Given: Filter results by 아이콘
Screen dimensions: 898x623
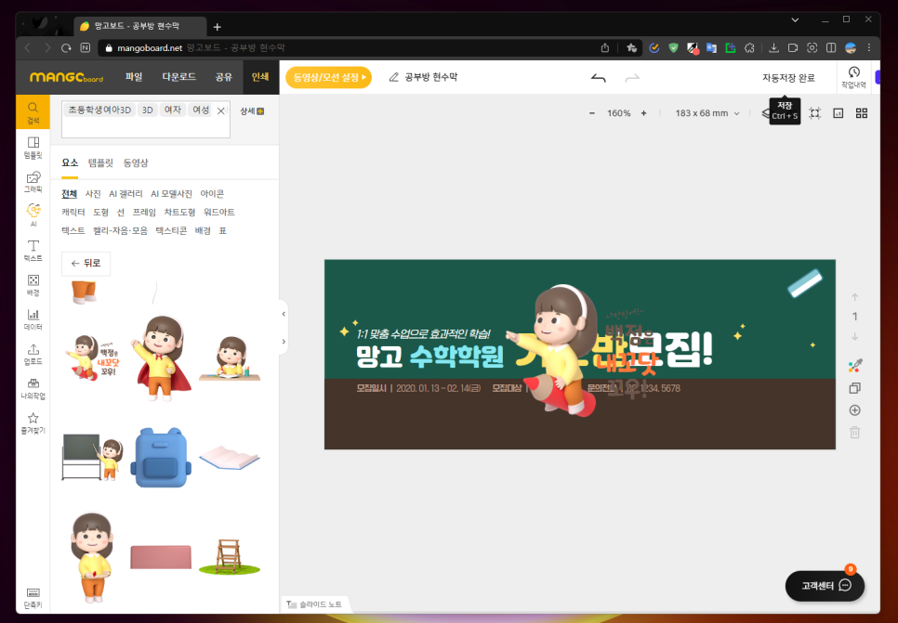Looking at the screenshot, I should click(x=212, y=194).
